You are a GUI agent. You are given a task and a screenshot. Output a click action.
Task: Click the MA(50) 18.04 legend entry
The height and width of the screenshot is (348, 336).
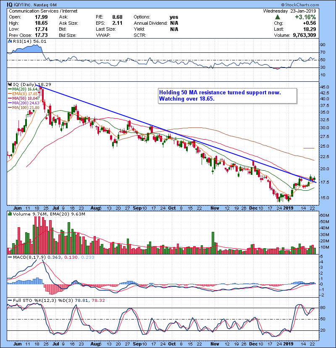tap(23, 98)
